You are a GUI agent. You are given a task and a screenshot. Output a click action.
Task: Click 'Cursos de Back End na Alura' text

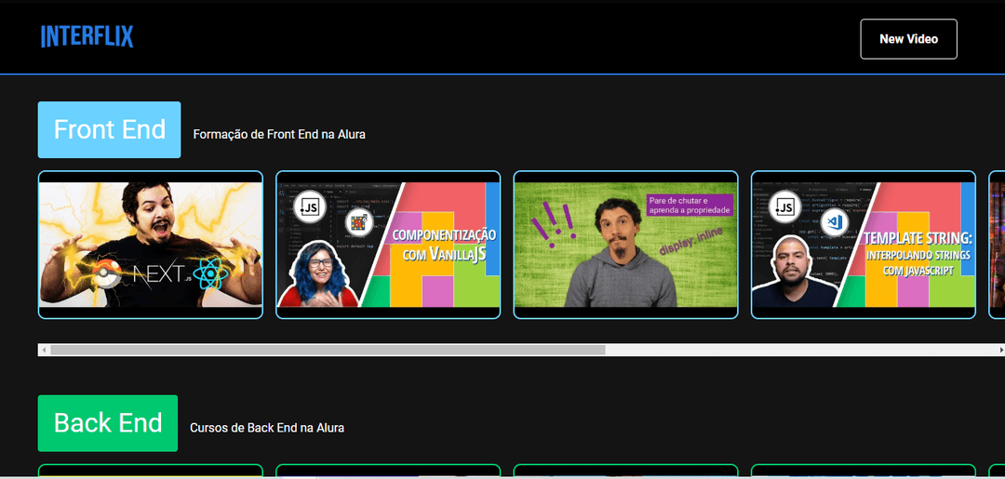coord(267,428)
